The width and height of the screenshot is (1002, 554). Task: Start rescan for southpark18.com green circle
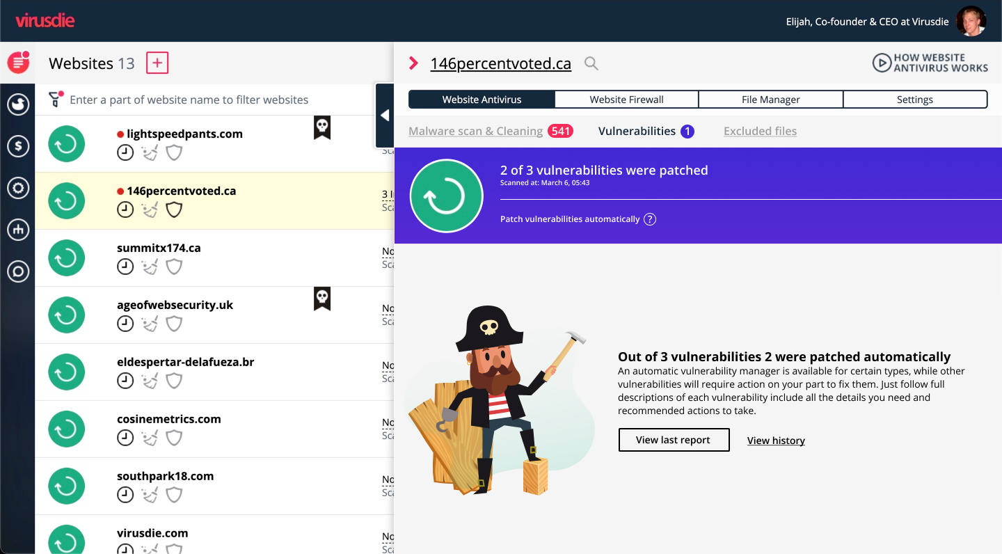[x=66, y=486]
